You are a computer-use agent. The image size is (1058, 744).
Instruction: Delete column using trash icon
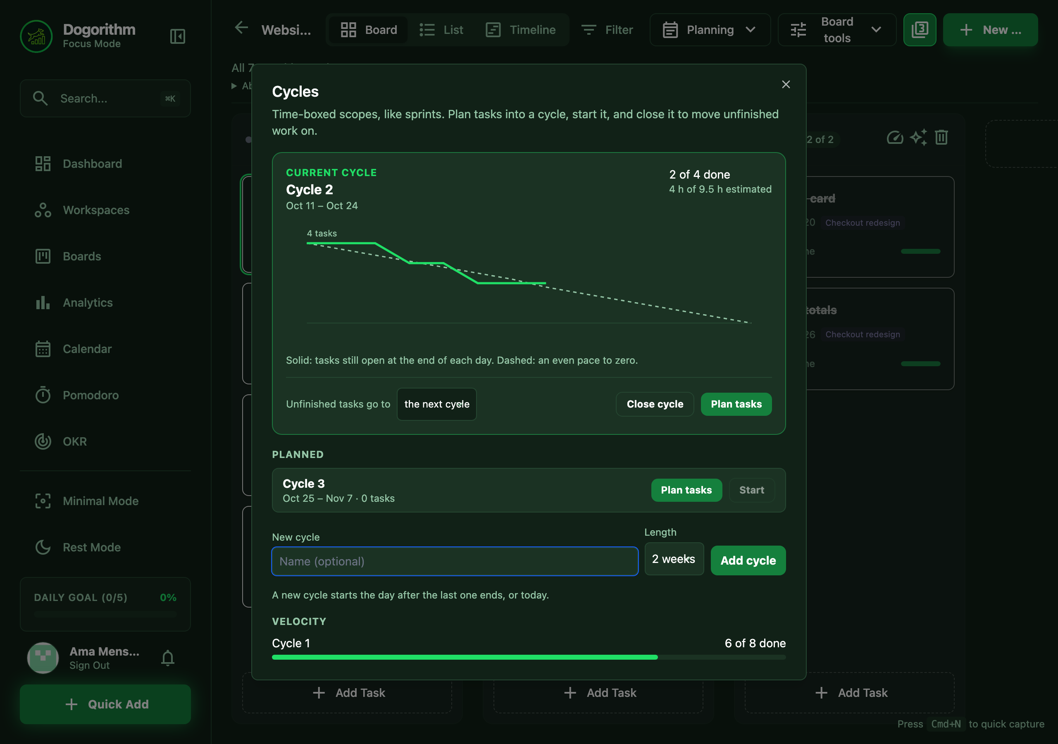[941, 137]
